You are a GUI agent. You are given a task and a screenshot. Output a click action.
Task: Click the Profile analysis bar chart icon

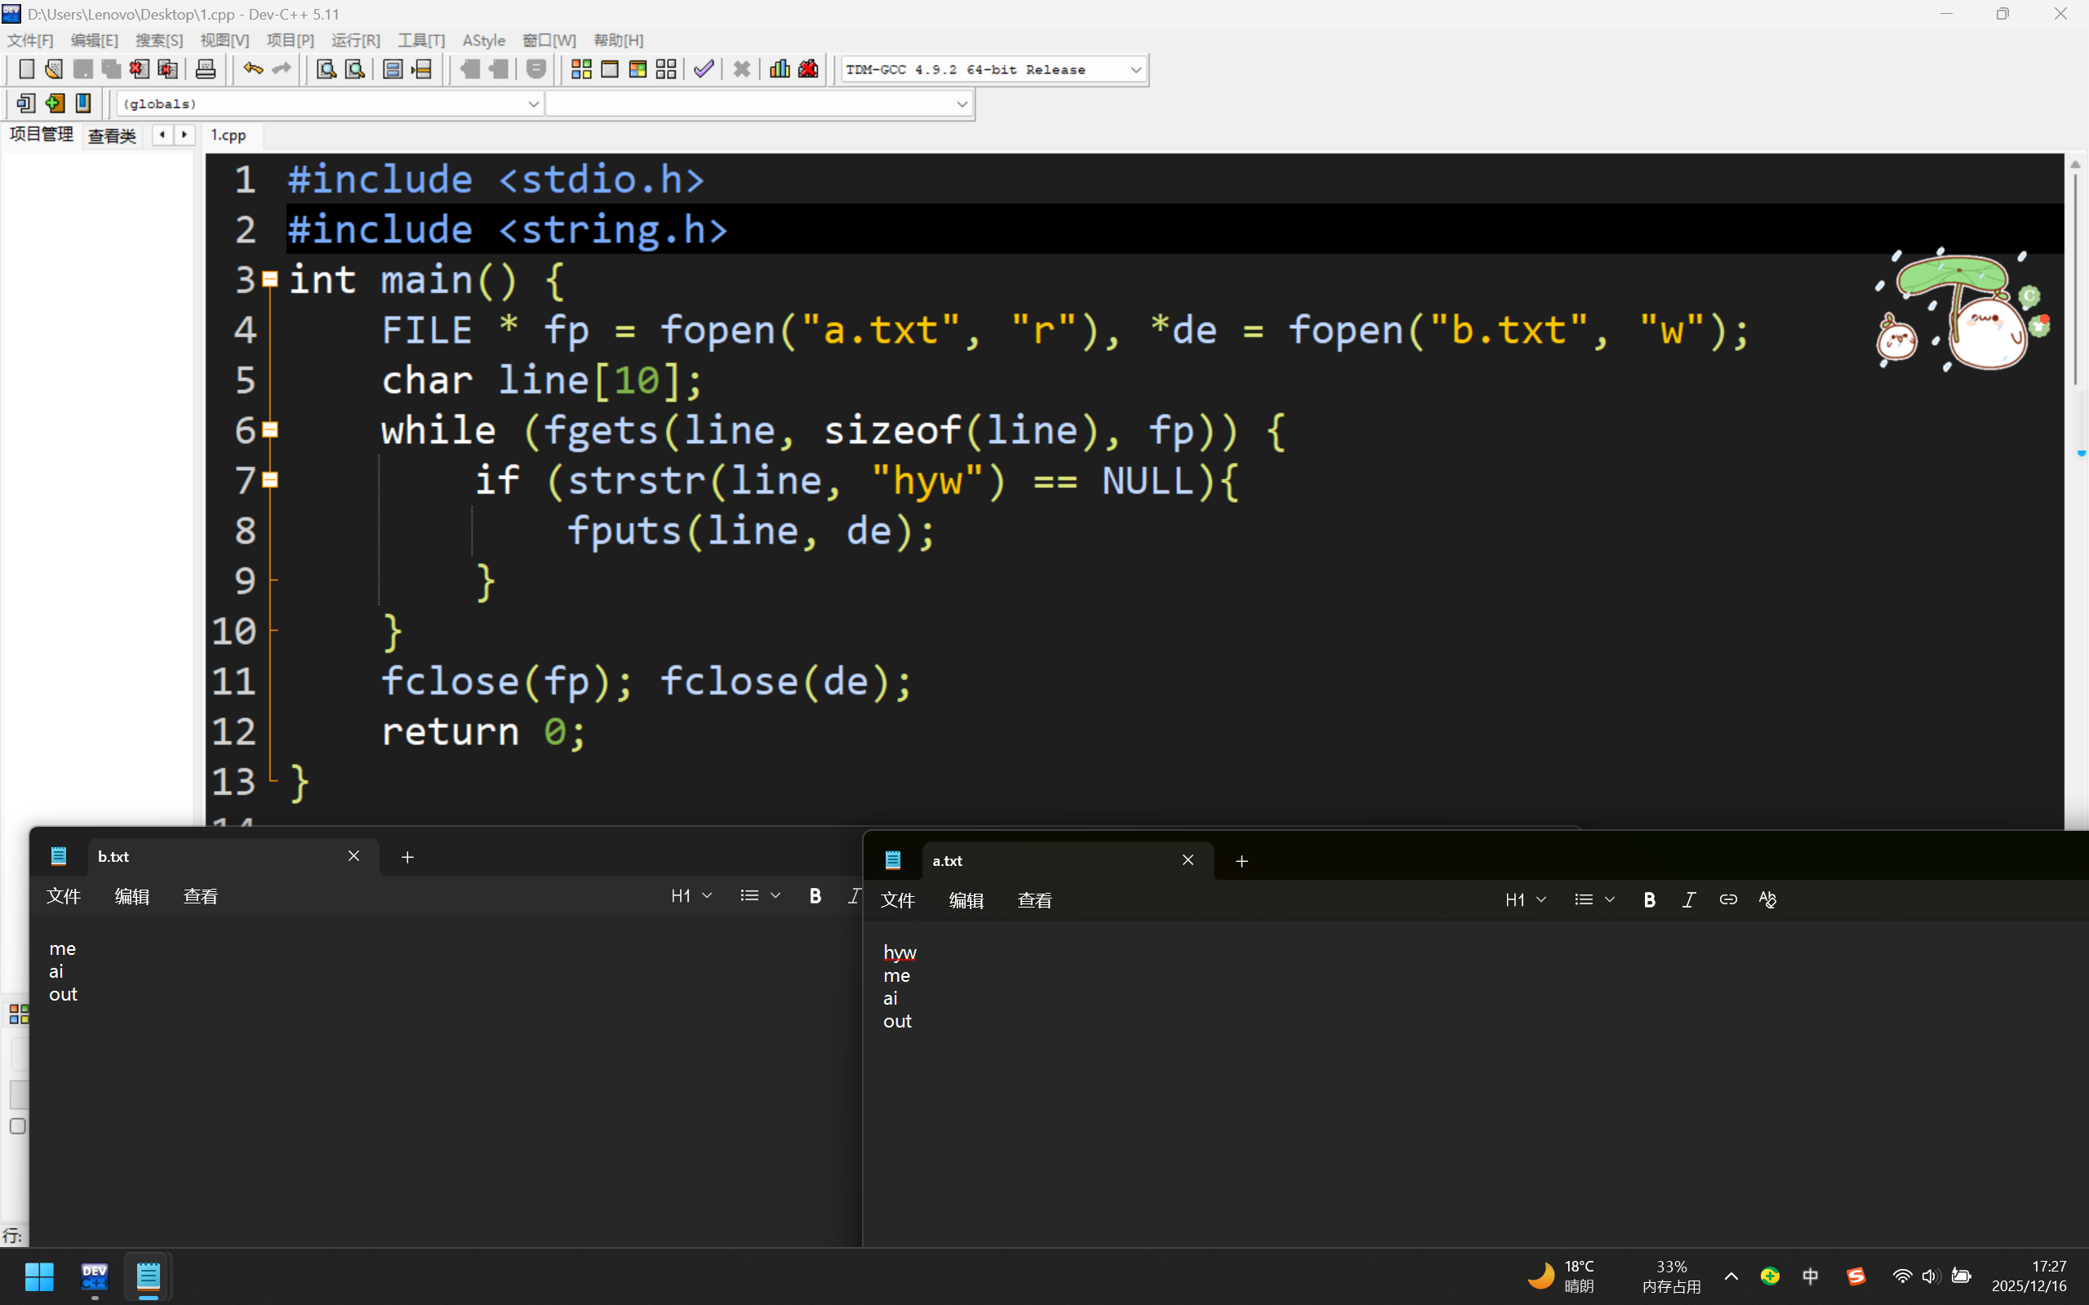click(x=780, y=69)
